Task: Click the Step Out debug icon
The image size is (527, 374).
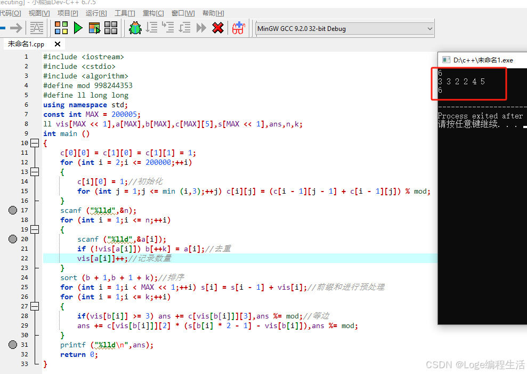Action: pos(184,28)
